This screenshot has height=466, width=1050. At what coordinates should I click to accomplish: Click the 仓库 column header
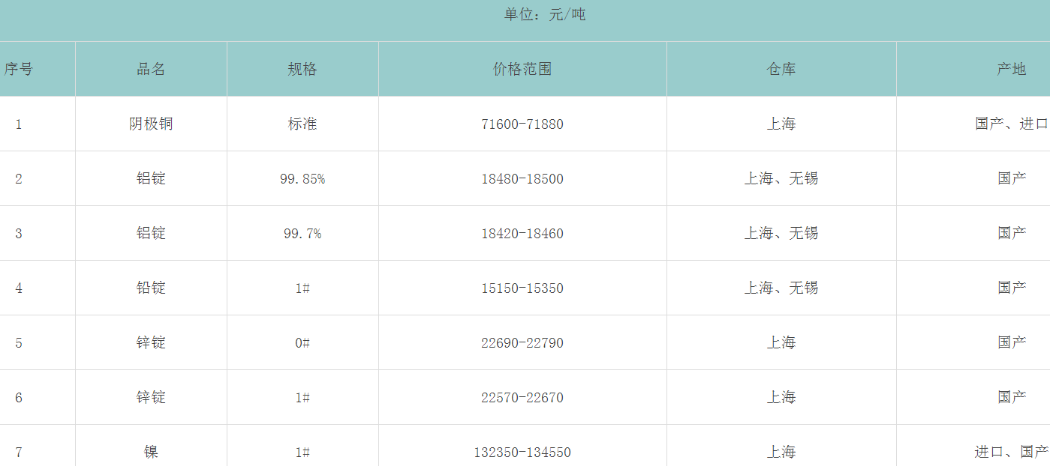point(781,70)
